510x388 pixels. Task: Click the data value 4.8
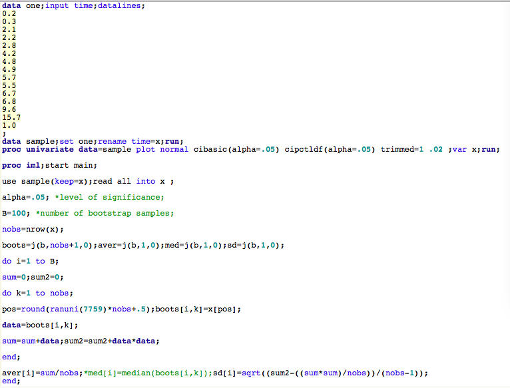9,61
